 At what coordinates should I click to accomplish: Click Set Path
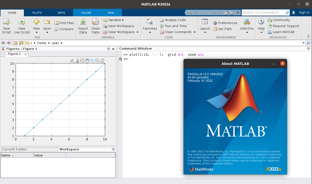pos(222,29)
